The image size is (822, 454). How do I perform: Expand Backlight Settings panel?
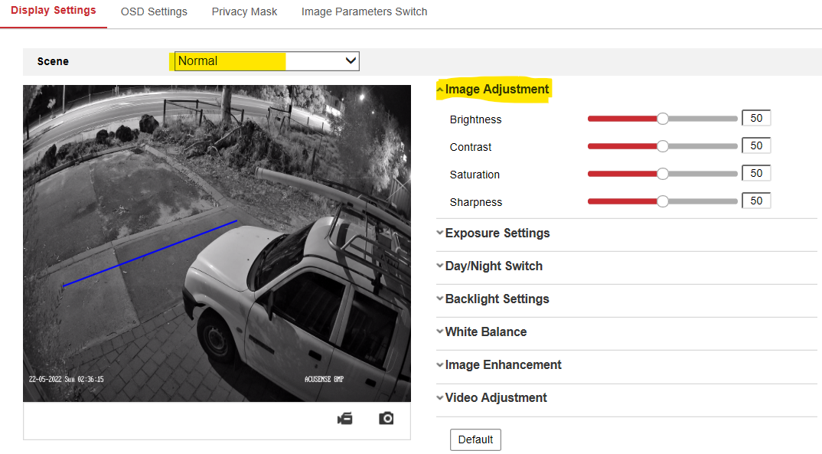point(497,299)
